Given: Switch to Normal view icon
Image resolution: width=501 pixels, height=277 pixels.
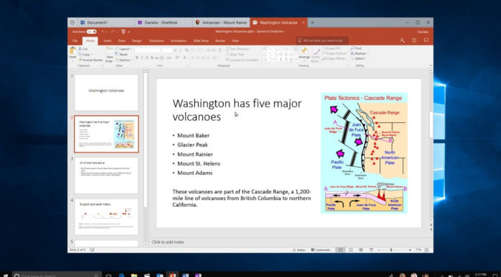Looking at the screenshot, I should tap(340, 250).
